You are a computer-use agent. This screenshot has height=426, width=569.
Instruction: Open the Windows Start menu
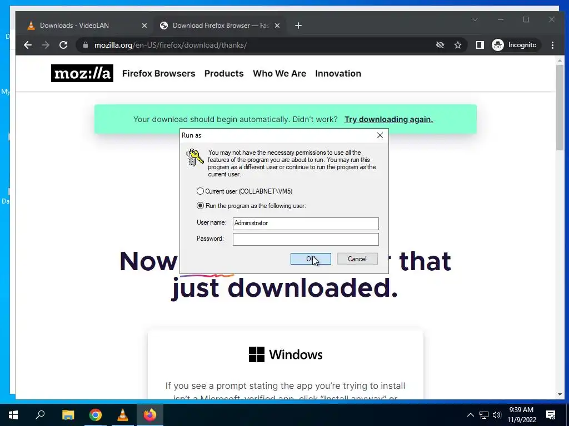tap(13, 415)
